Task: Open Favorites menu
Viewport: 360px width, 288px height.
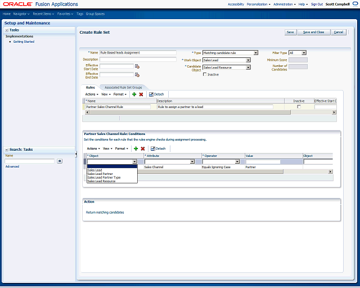Action: pos(65,13)
